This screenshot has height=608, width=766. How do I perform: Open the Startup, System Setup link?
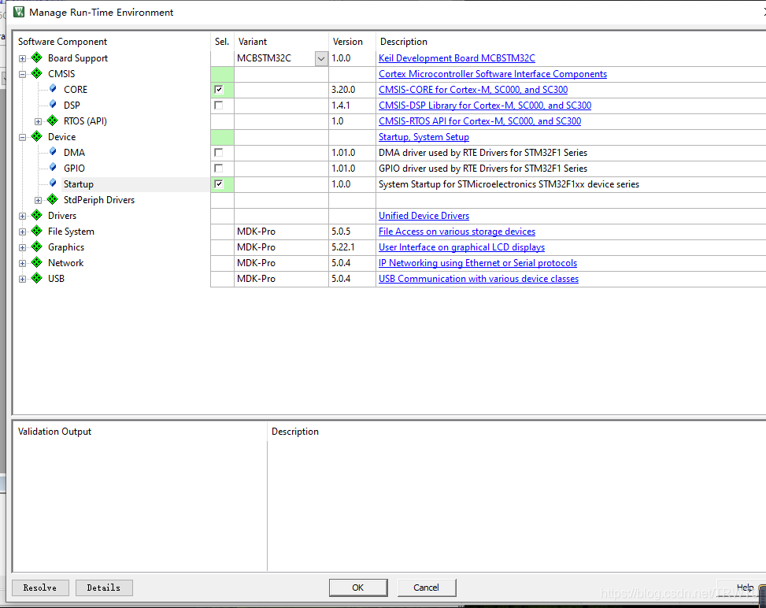coord(424,137)
